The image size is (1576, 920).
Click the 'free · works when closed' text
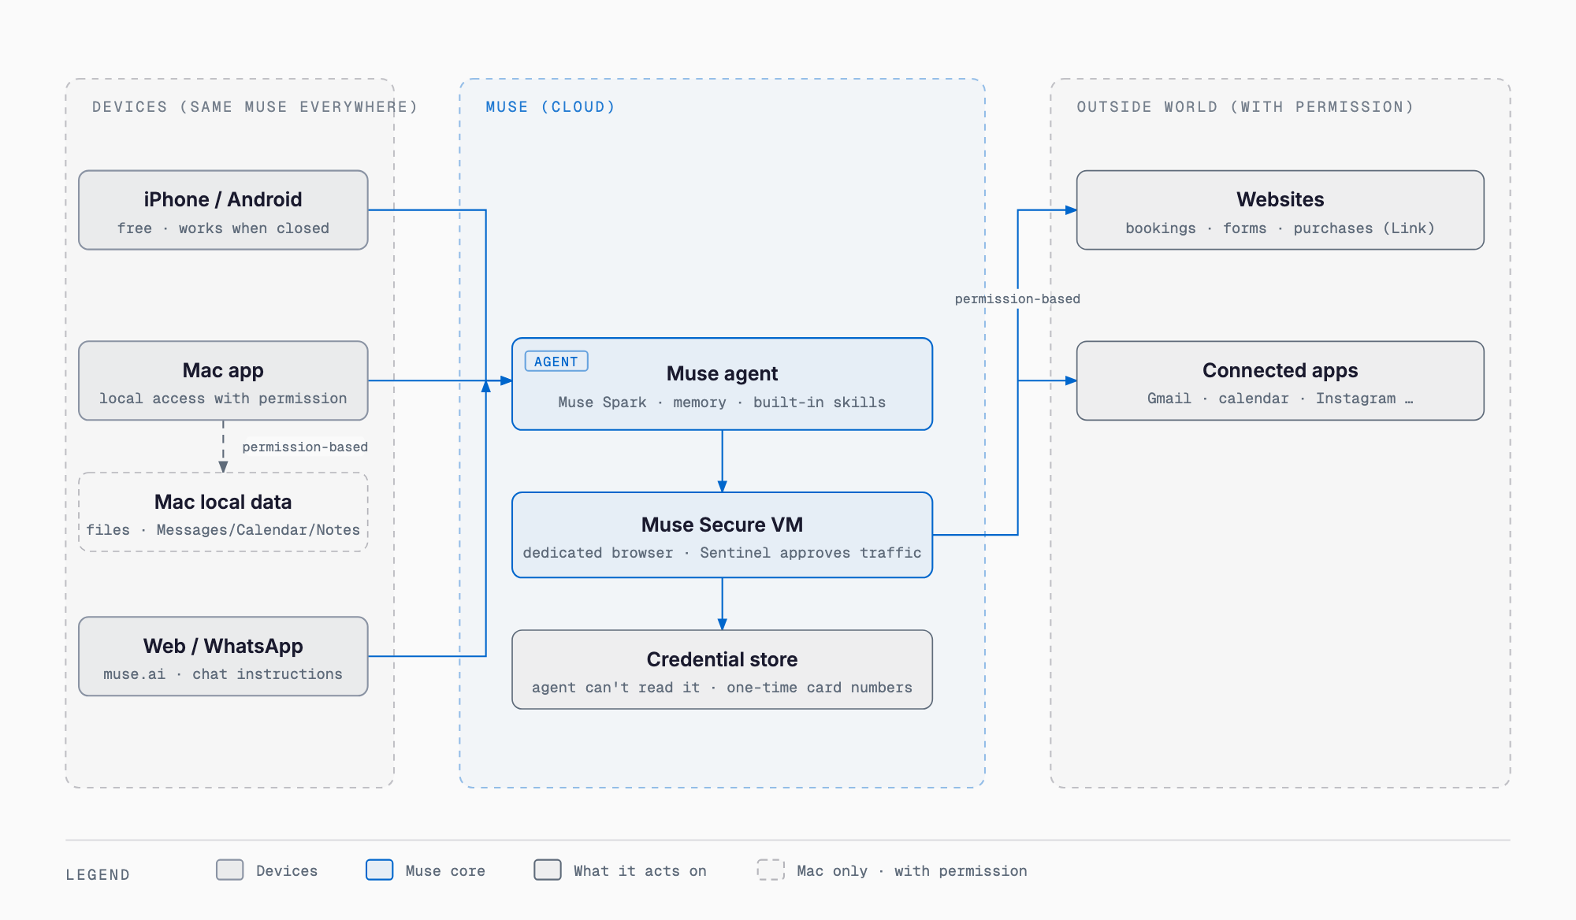point(223,228)
